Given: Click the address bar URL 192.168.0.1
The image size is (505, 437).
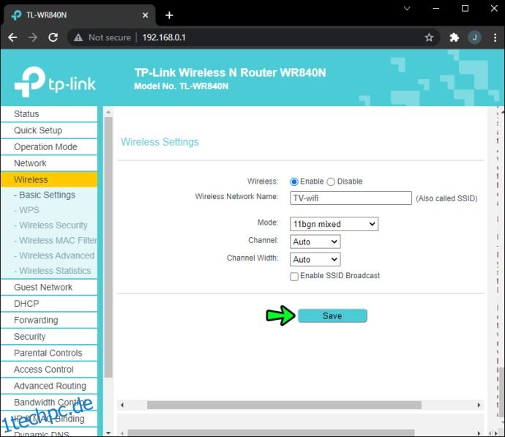Looking at the screenshot, I should coord(164,37).
